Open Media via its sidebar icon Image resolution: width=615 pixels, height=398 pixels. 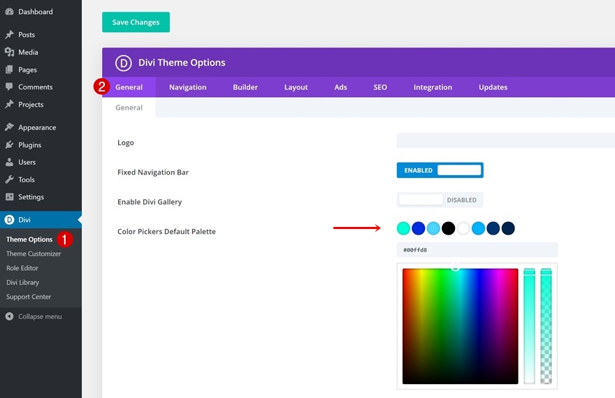pyautogui.click(x=9, y=52)
